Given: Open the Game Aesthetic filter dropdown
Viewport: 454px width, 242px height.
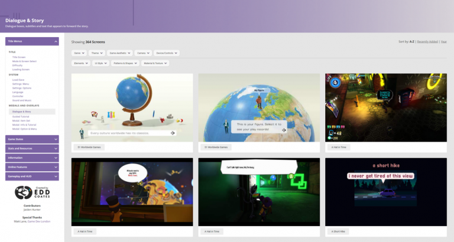Looking at the screenshot, I should [x=120, y=53].
